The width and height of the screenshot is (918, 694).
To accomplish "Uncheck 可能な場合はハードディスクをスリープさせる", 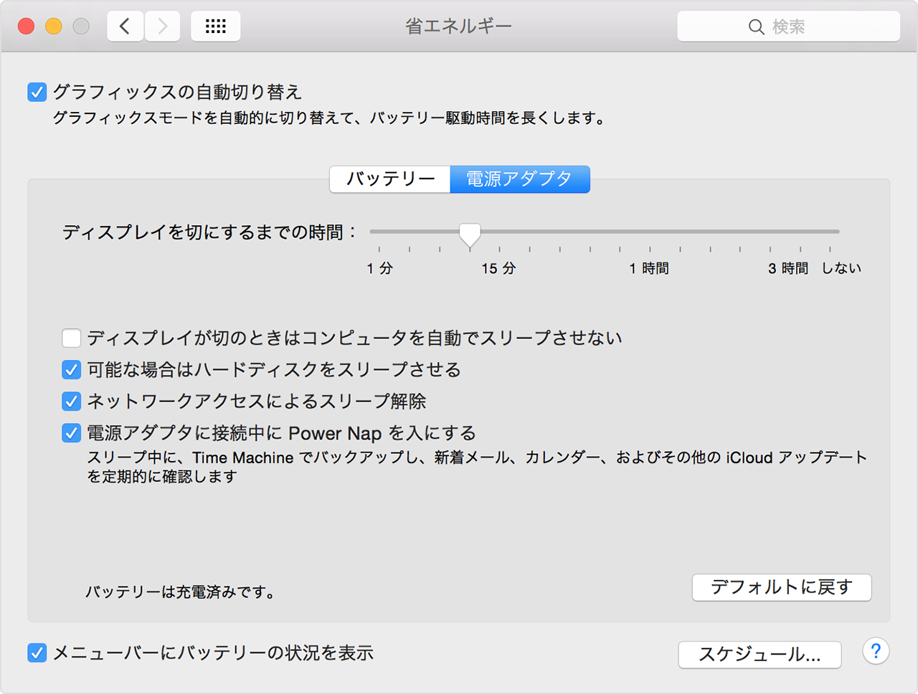I will pyautogui.click(x=71, y=369).
